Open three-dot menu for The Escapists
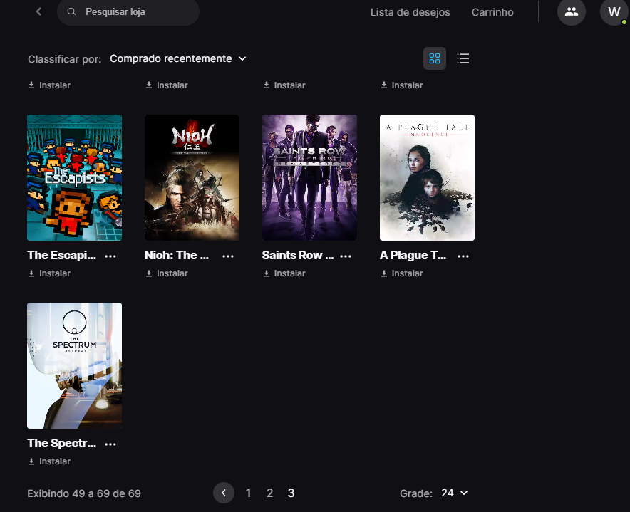 (110, 256)
